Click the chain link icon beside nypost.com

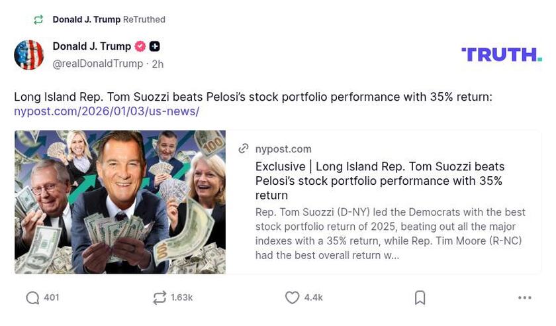tap(244, 149)
